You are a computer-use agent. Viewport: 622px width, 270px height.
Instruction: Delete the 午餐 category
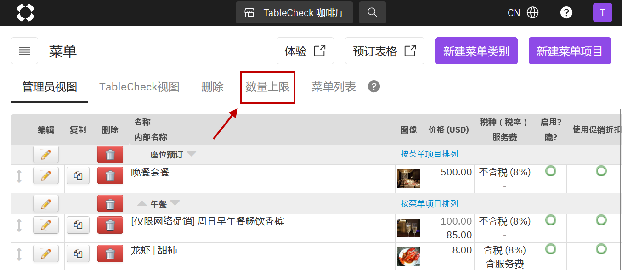point(110,203)
